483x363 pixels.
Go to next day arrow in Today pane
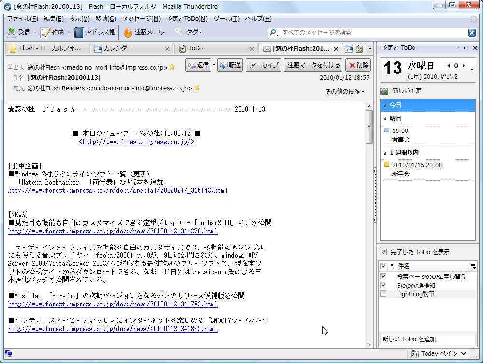(x=463, y=65)
